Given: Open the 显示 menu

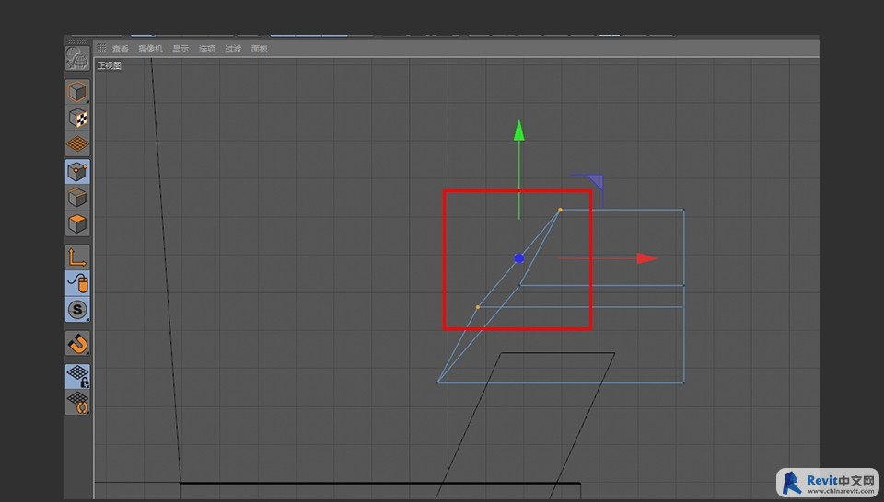Looking at the screenshot, I should pos(181,49).
